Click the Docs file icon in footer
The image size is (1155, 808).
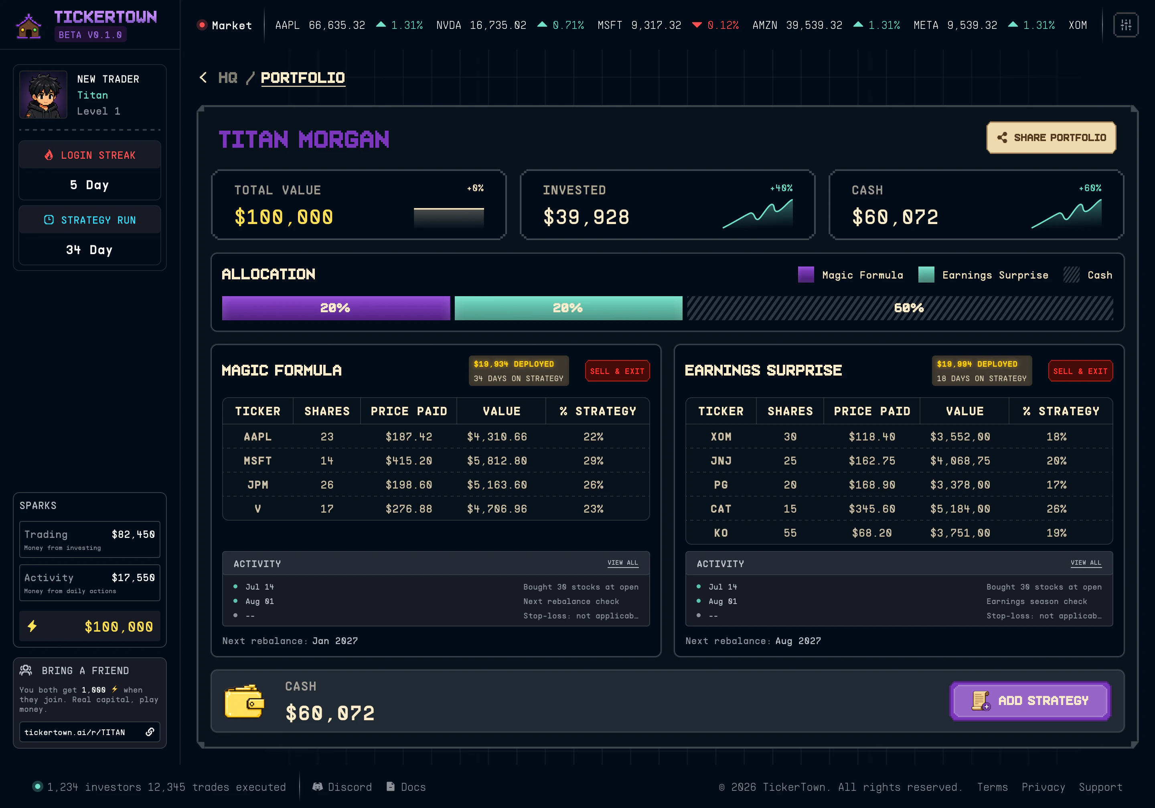coord(390,786)
